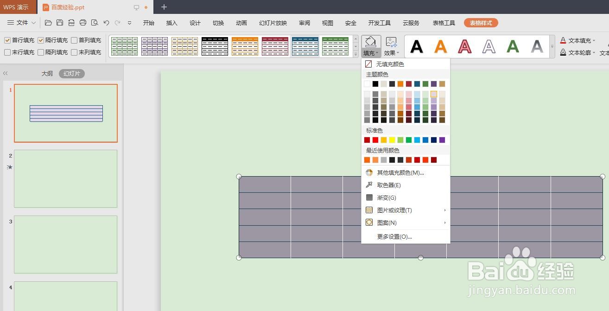The image size is (609, 311).
Task: Switch to the 表格工具 tab
Action: point(444,23)
